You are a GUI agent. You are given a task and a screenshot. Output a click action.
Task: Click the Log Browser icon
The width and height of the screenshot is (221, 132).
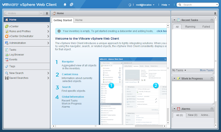[7, 54]
